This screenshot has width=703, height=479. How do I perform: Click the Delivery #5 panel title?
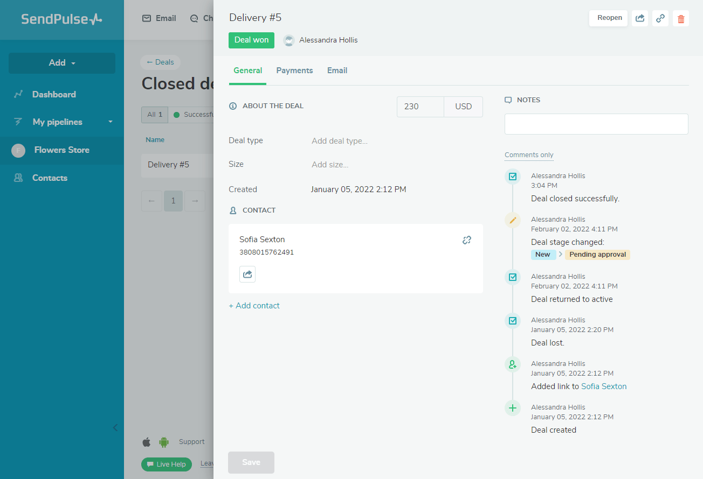point(255,18)
